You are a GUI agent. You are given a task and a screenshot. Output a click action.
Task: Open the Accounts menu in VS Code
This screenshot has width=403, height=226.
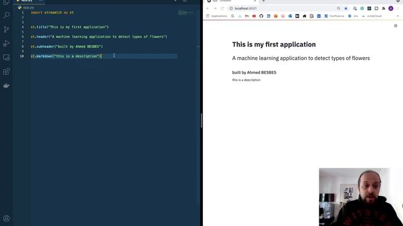click(6, 218)
